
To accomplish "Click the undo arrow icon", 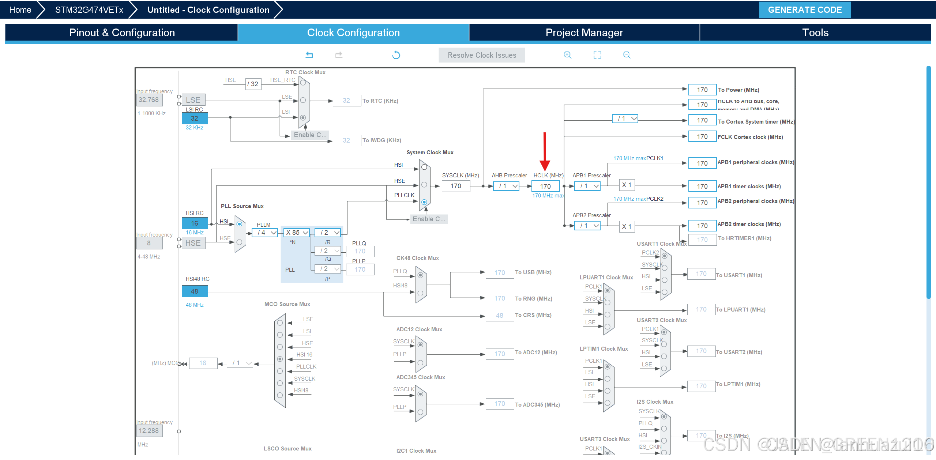I will 309,55.
